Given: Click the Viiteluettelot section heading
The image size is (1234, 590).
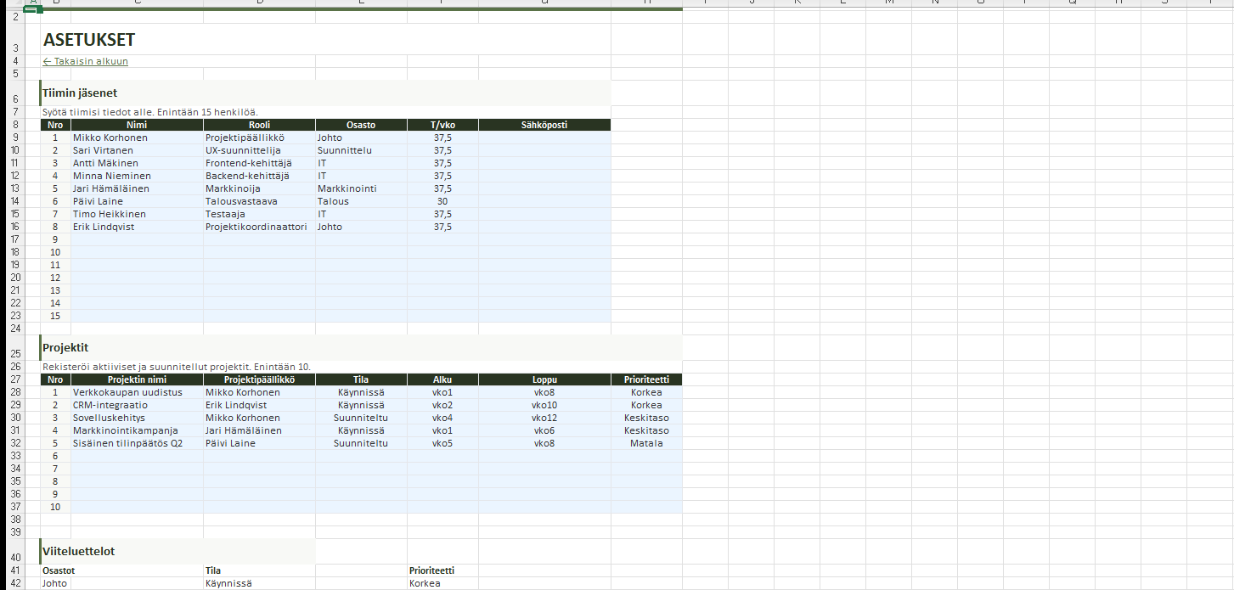Looking at the screenshot, I should (x=79, y=551).
